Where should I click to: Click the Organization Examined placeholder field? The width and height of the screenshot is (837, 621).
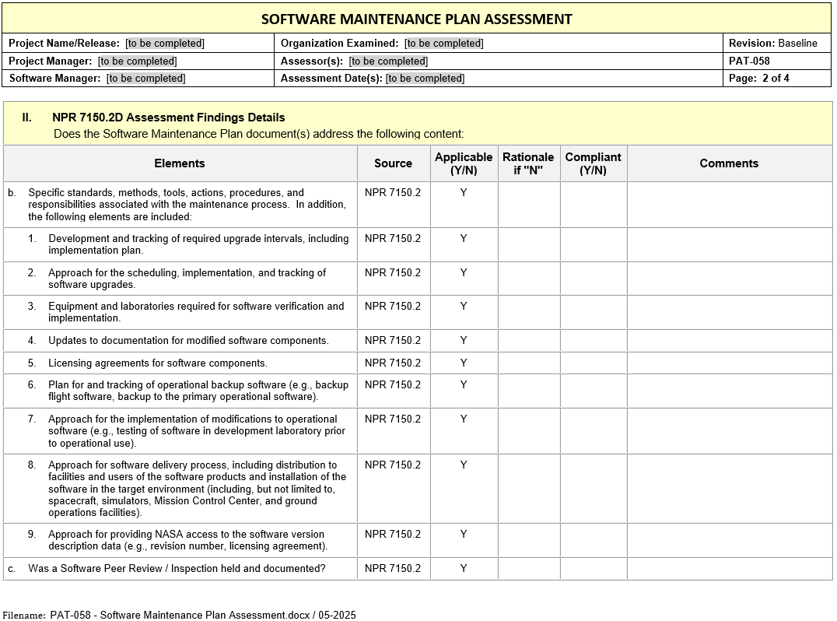click(x=443, y=44)
